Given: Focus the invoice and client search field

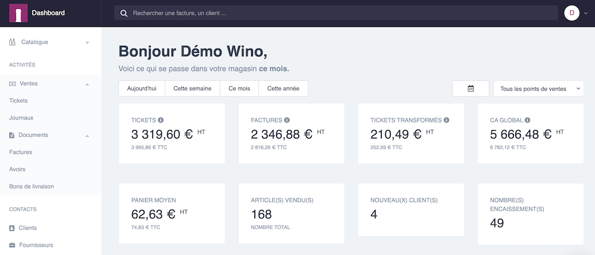Looking at the screenshot, I should (x=336, y=13).
